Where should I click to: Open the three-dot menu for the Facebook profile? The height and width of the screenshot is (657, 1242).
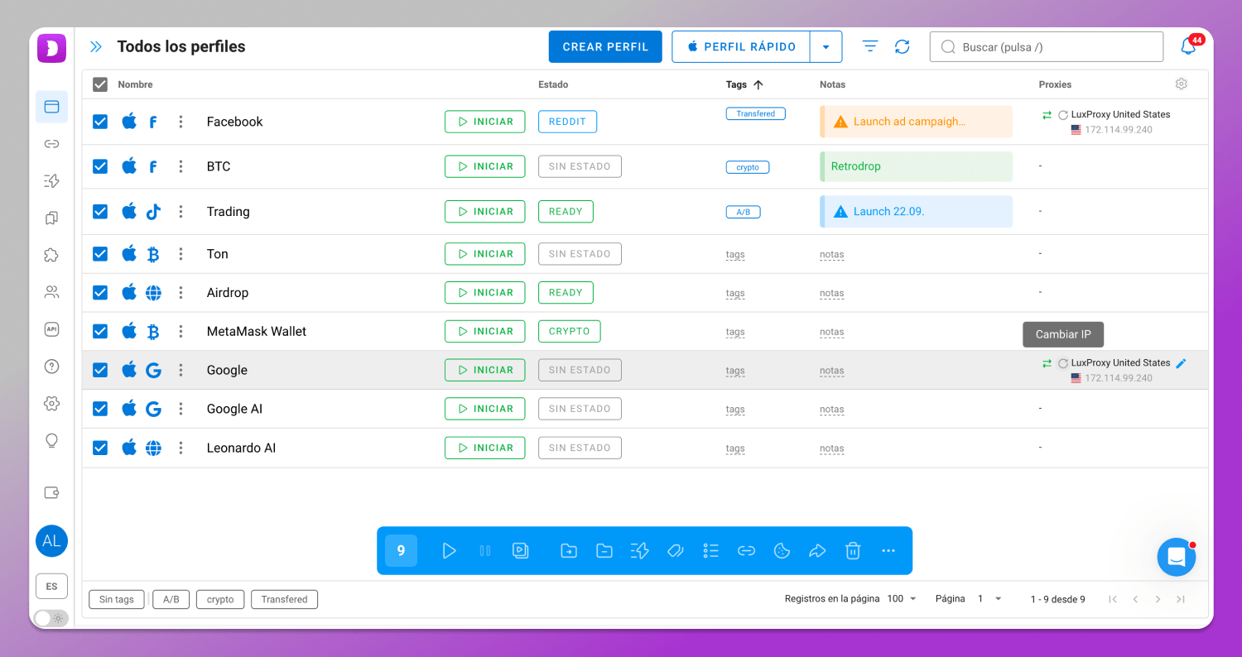pyautogui.click(x=181, y=121)
